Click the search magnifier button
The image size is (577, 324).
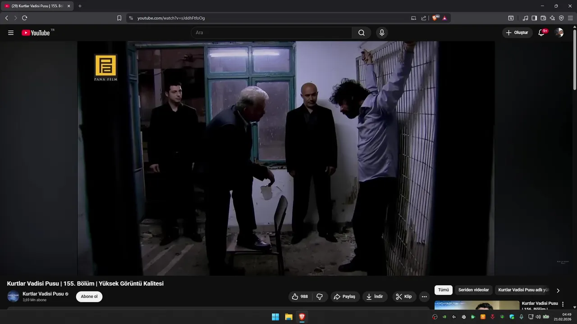[x=362, y=32]
